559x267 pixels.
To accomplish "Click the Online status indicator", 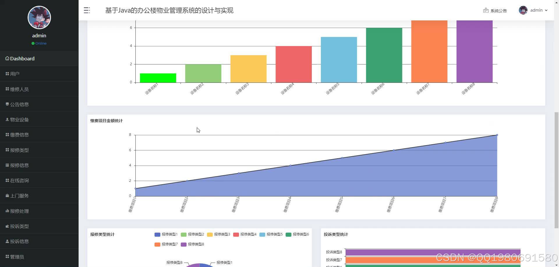I will (x=39, y=43).
